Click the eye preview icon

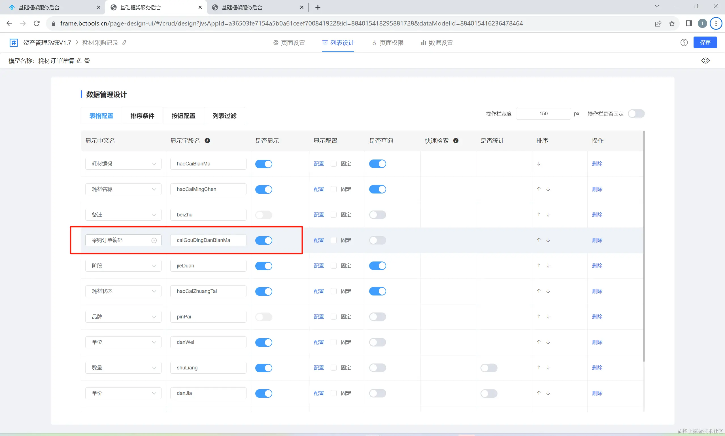click(705, 61)
